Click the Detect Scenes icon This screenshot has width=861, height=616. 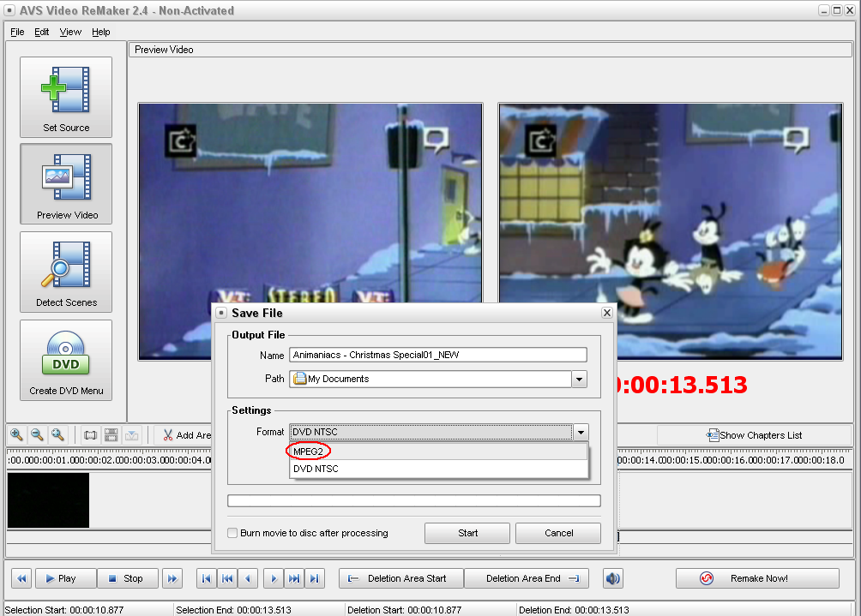click(x=66, y=272)
